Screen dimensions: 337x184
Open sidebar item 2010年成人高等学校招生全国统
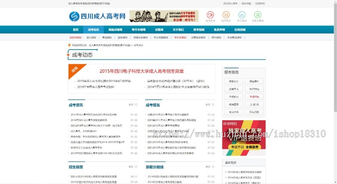pos(245,172)
